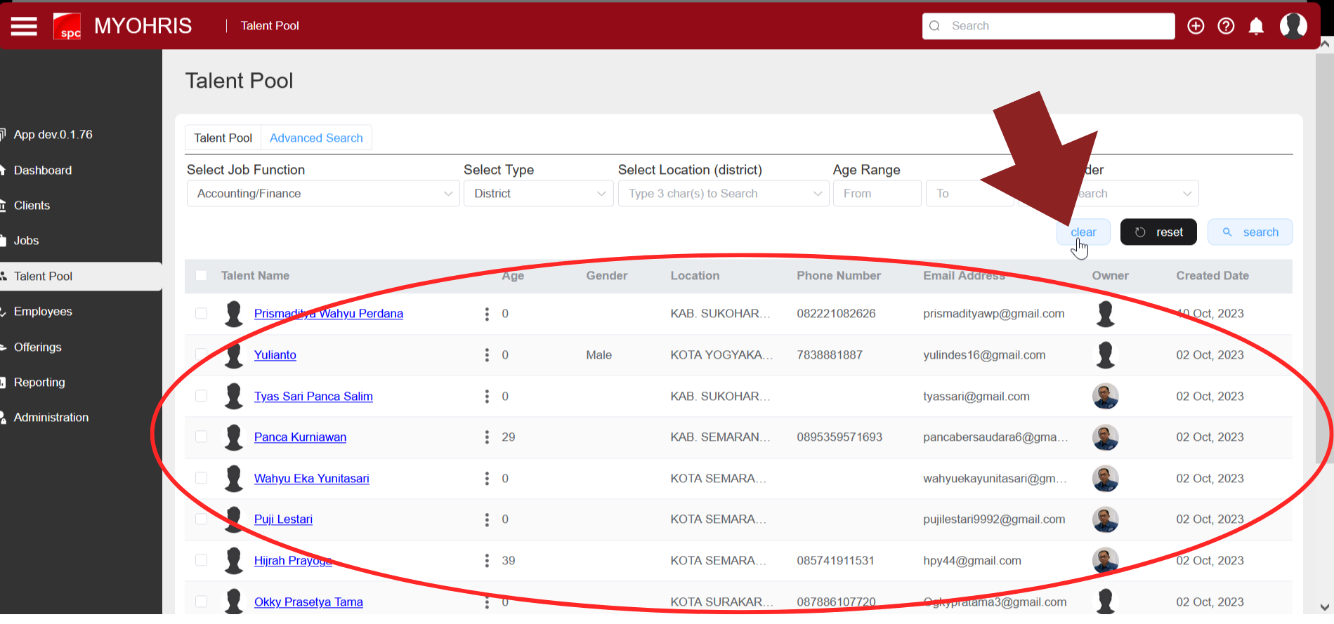Click the Age Range From field
Viewport: 1334px width, 624px height.
(876, 194)
